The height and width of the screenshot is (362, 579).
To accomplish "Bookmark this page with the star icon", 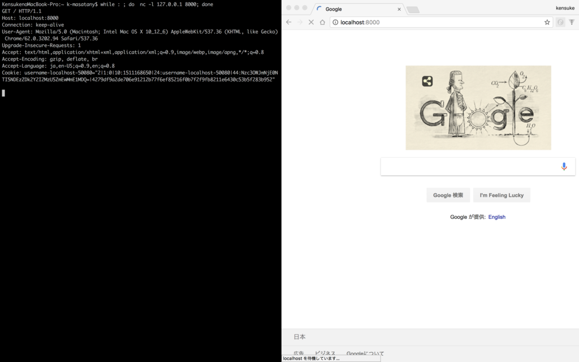I will (x=547, y=22).
